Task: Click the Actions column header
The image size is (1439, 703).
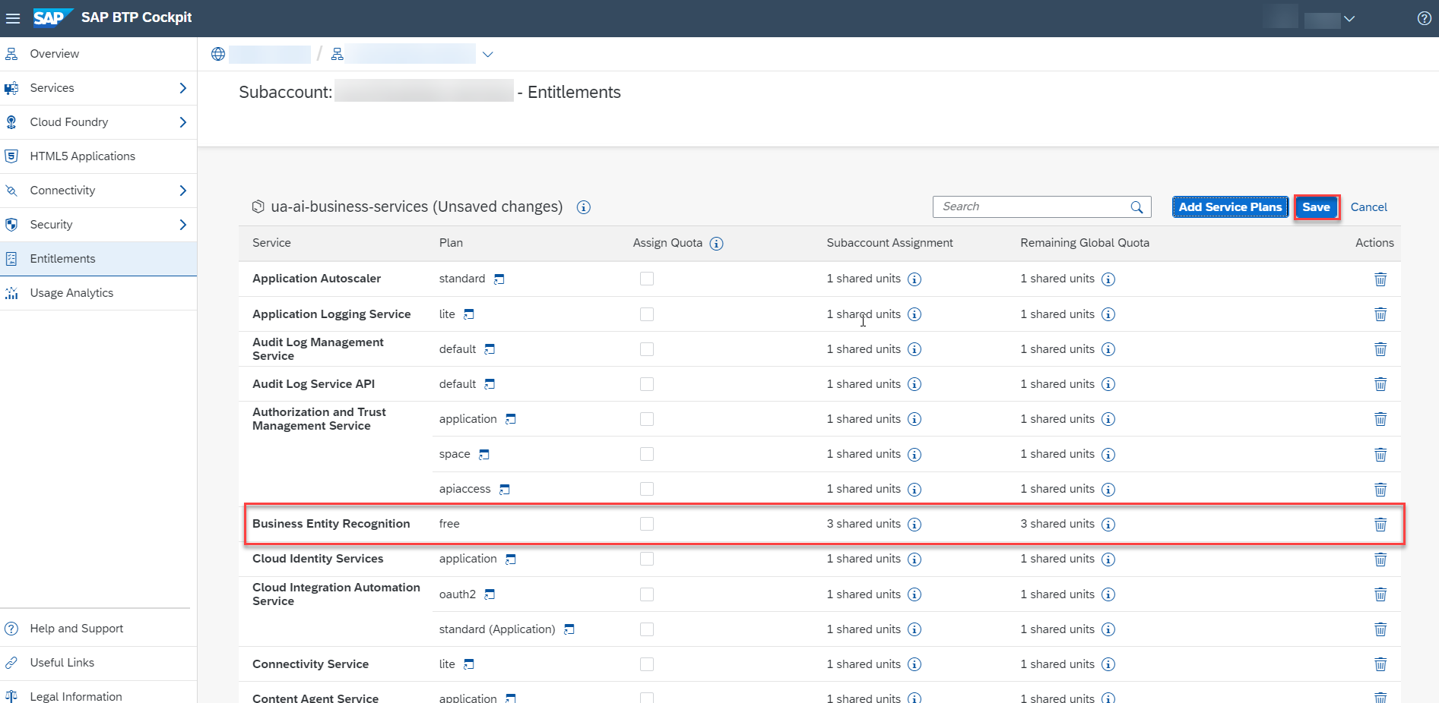Action: coord(1374,243)
